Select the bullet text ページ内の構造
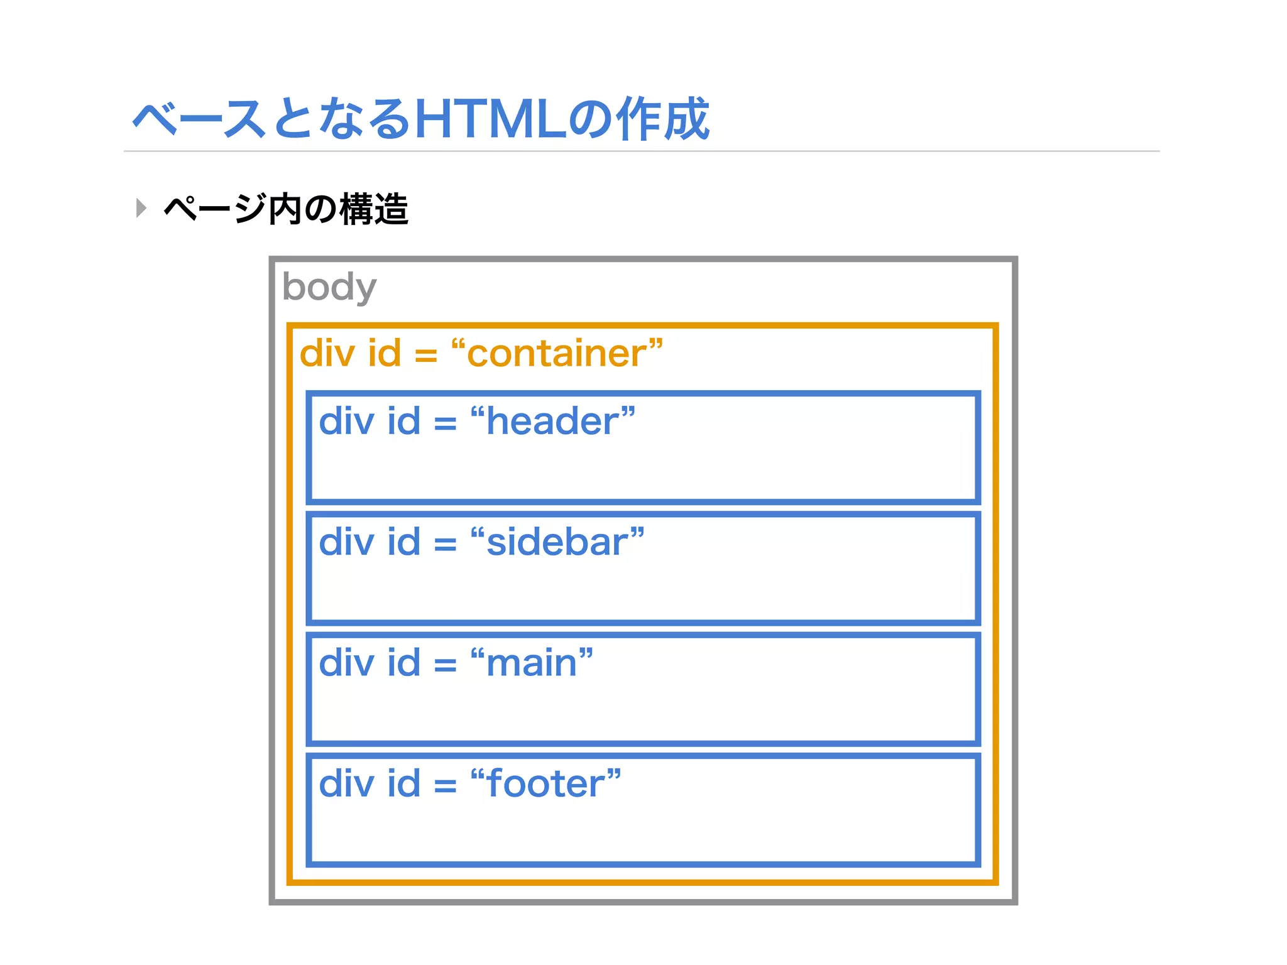 286,209
